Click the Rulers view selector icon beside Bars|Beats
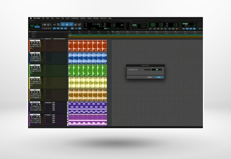Image resolution: width=231 pixels, height=159 pixels. click(x=30, y=32)
